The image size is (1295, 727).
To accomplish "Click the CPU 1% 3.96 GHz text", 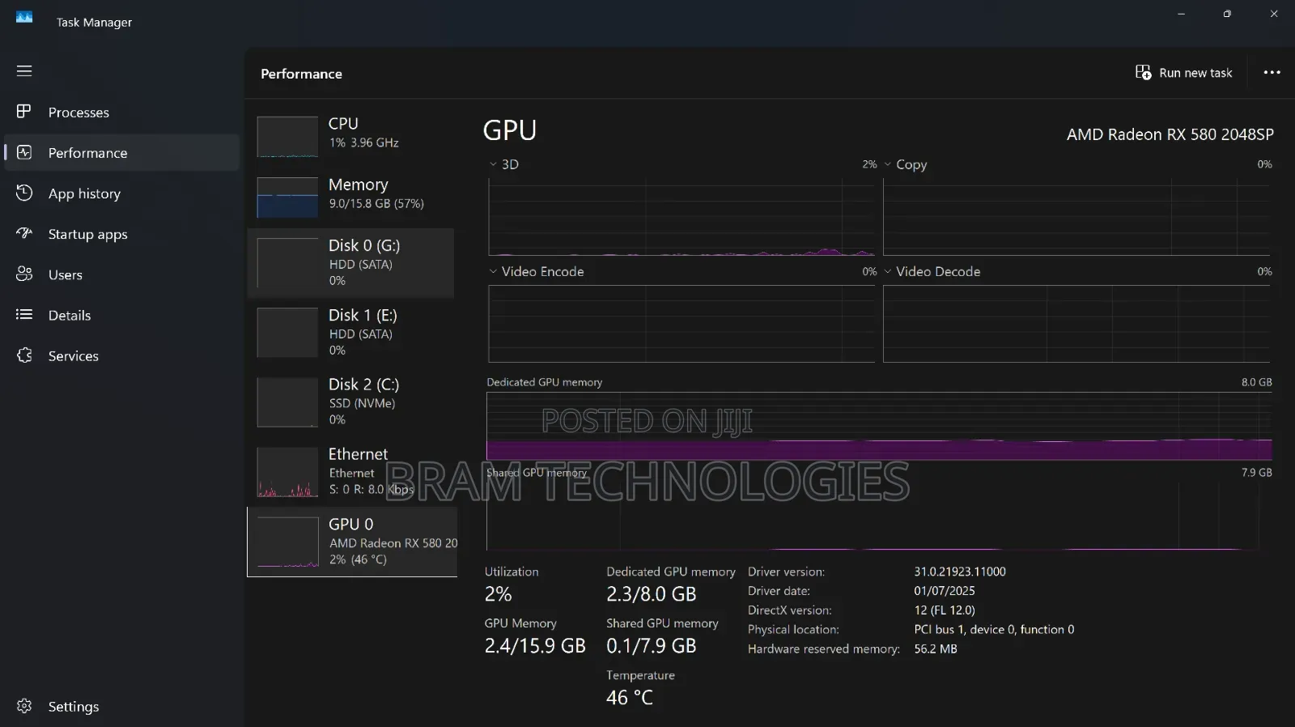I will tap(363, 142).
